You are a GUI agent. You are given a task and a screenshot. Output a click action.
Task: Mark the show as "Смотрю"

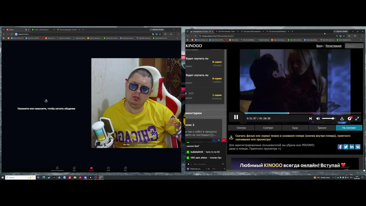click(x=241, y=128)
